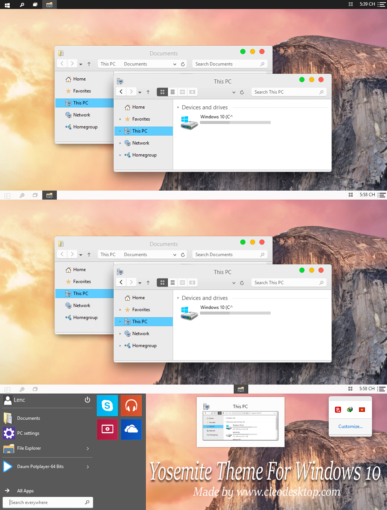The width and height of the screenshot is (387, 510).
Task: Open the blue OneDrive cloud tile
Action: [131, 429]
